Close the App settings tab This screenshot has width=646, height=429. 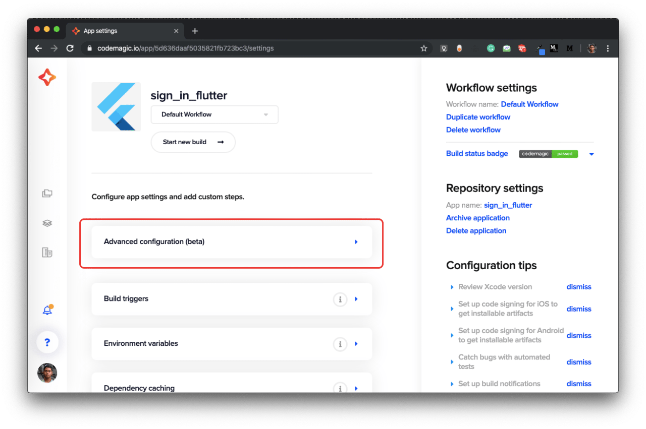(176, 31)
